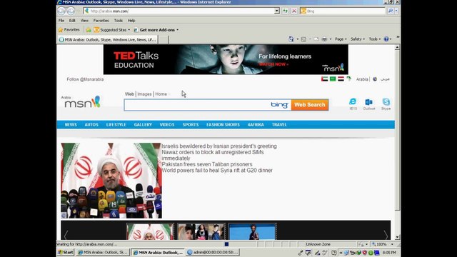Viewport: 457px width, 257px height.
Task: Click the Favorites star button
Action: point(69,30)
